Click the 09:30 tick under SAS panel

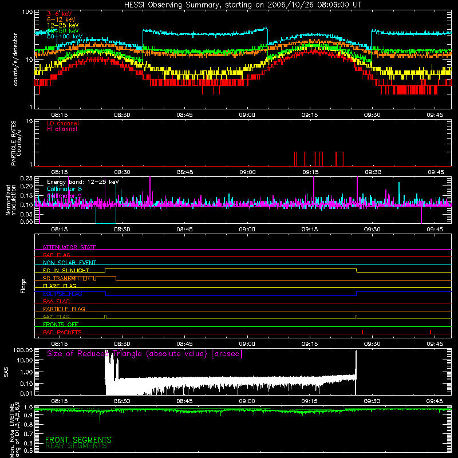click(372, 401)
